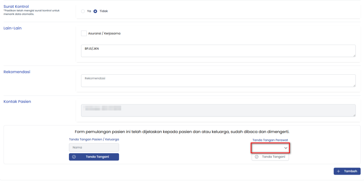This screenshot has height=181, width=364.
Task: Focus the BPJS/JKN text area
Action: coord(218,51)
